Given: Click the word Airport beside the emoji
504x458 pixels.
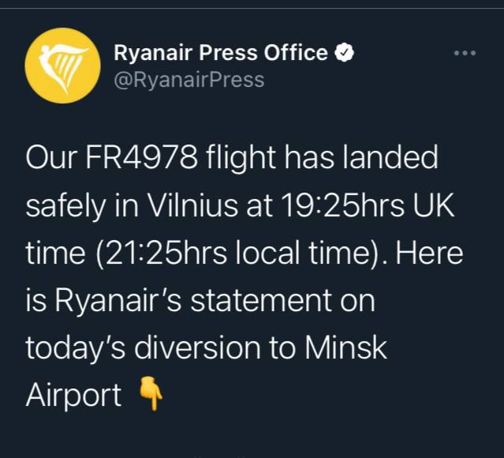Looking at the screenshot, I should 74,396.
